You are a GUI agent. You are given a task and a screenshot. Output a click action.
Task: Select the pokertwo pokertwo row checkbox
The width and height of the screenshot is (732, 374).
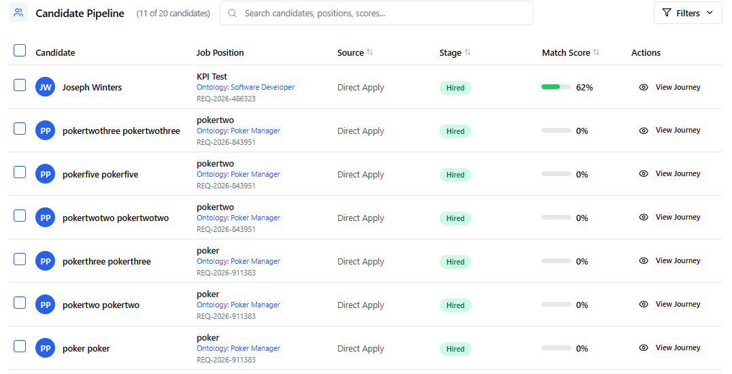(x=20, y=303)
